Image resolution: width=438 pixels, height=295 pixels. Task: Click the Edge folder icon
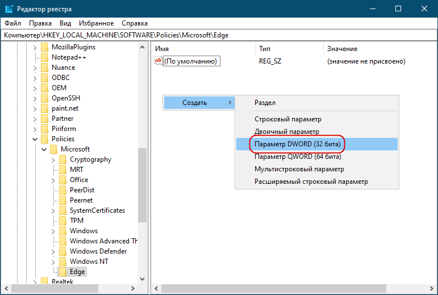point(63,272)
